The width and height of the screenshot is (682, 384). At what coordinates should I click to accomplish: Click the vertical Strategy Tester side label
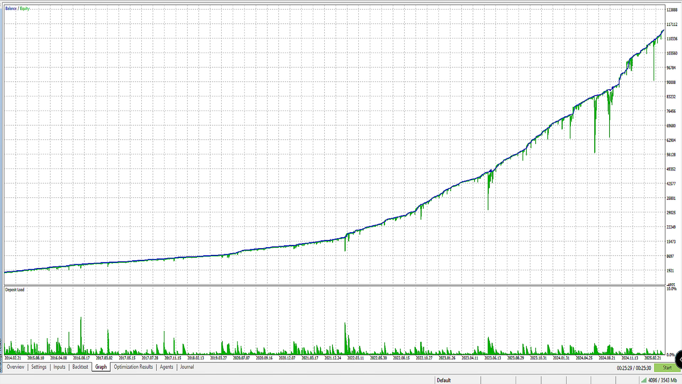point(1,356)
